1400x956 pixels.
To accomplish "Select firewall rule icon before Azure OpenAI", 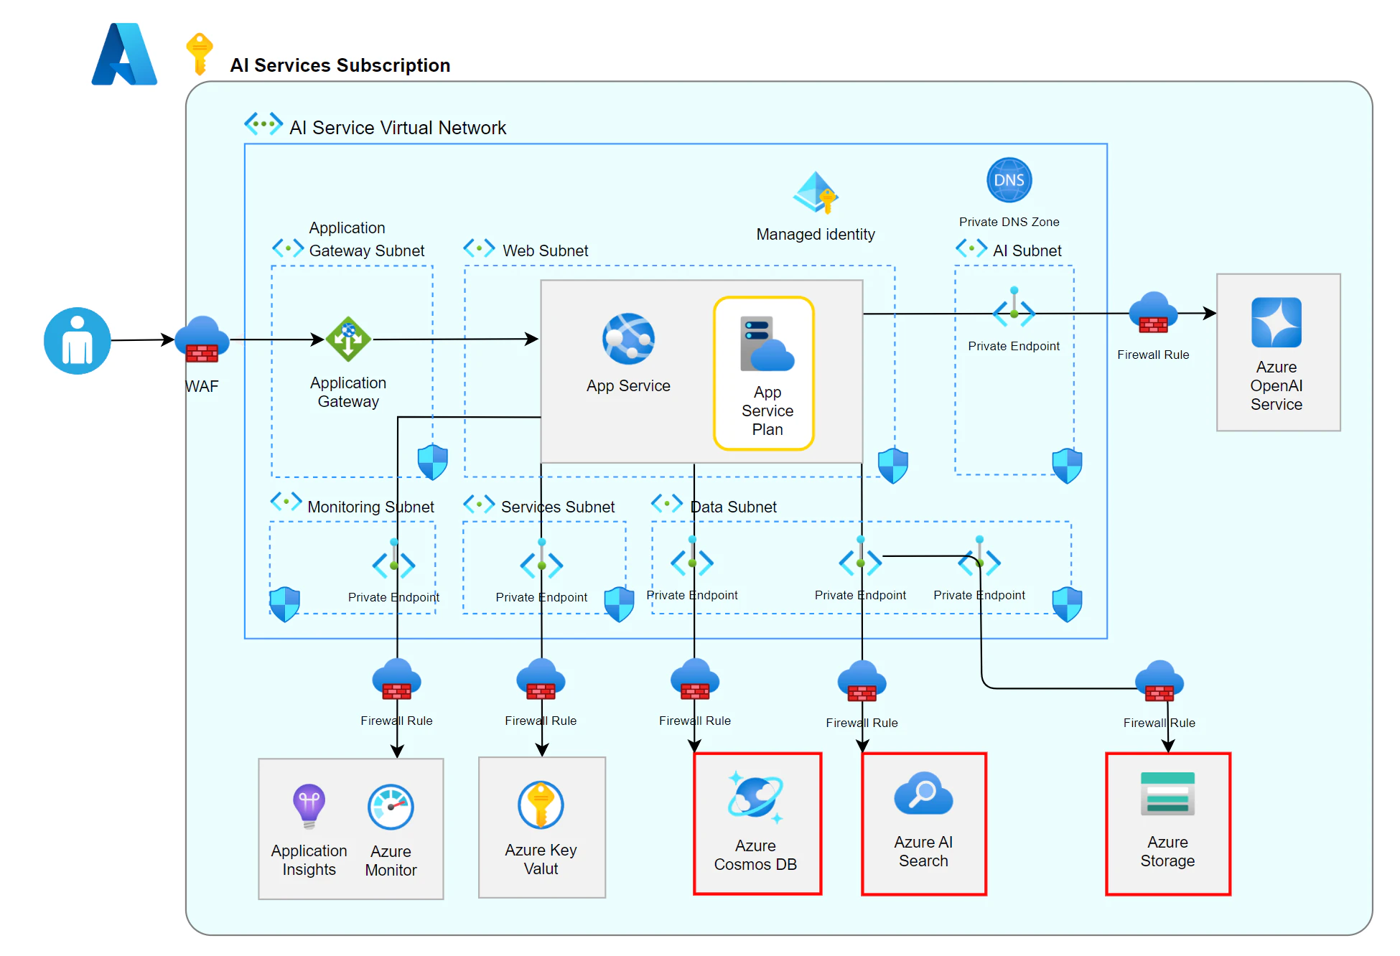I will pos(1153,313).
